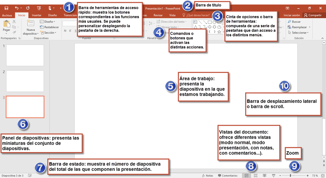Viewport: 326px width, 178px height.
Task: Open the Revisar tab
Action: 158,15
